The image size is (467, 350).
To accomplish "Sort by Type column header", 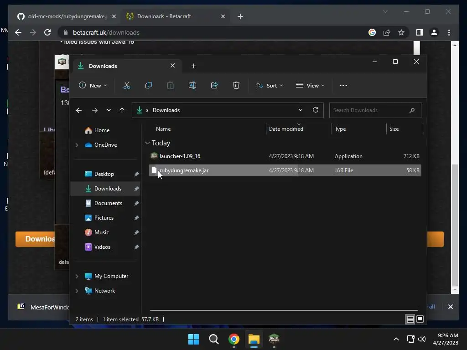I will pos(359,129).
